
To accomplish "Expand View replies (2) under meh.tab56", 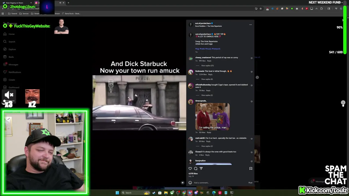I will point(207,146).
